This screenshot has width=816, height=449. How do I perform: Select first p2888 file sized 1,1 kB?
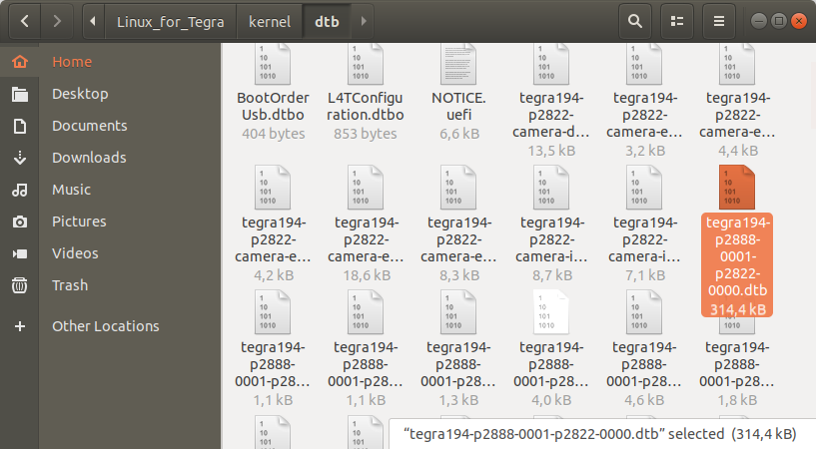tap(273, 312)
